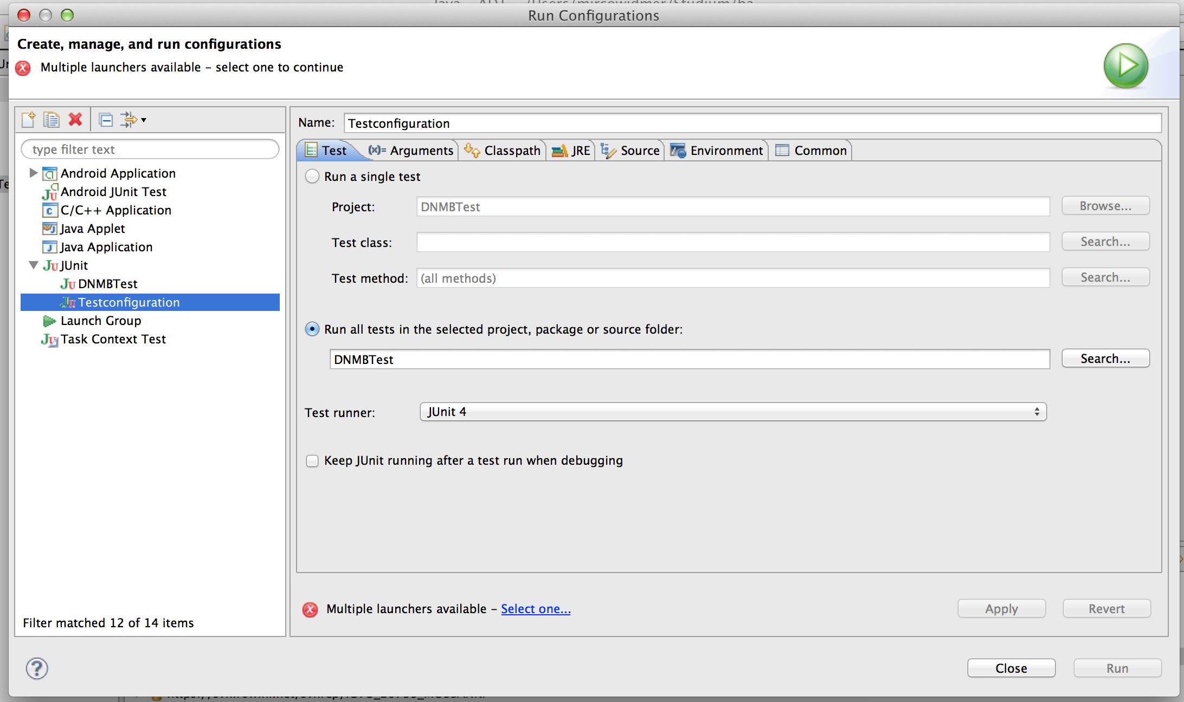Select Run all tests in project radio
Viewport: 1184px width, 702px height.
click(x=312, y=329)
